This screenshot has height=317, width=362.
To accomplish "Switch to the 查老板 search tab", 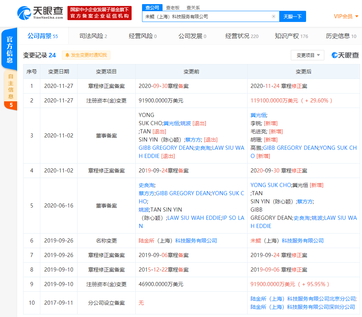I will pyautogui.click(x=173, y=7).
